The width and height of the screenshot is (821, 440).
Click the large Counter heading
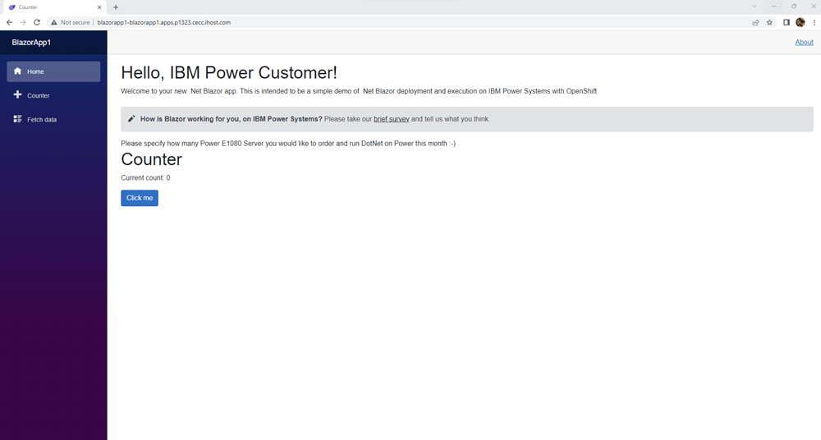tap(151, 159)
